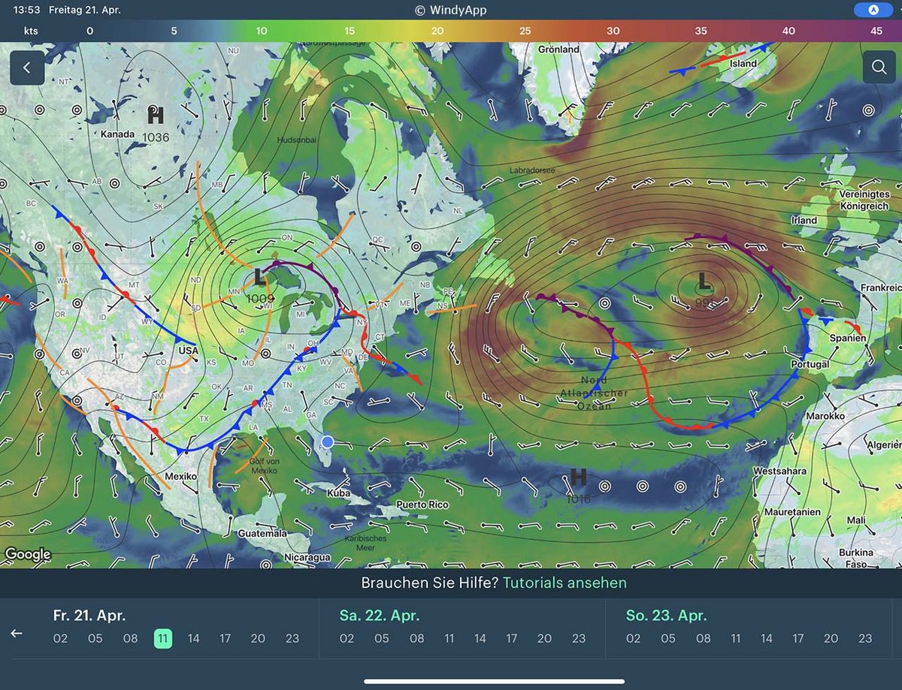The image size is (902, 690).
Task: Select hour 14 on Fr. 21. Apr.
Action: [x=193, y=639]
